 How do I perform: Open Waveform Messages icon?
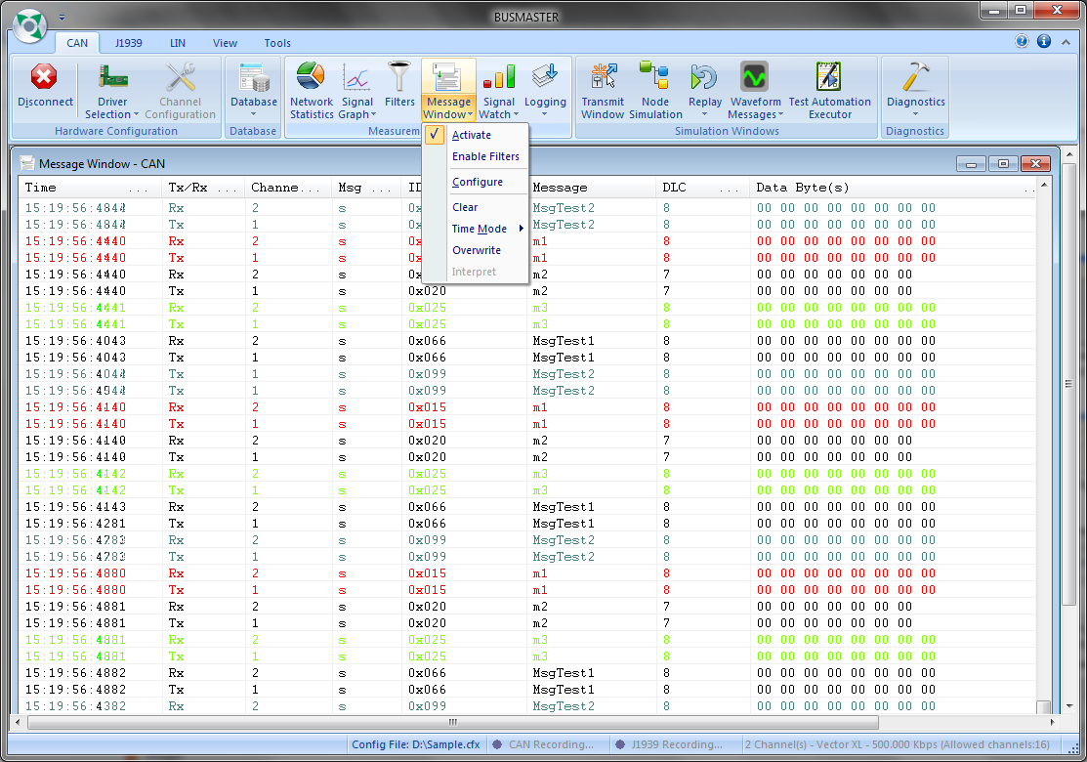754,76
